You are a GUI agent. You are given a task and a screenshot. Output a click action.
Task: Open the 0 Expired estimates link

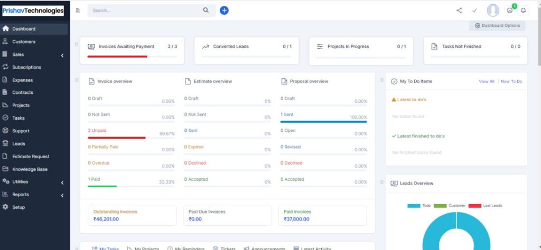(194, 147)
